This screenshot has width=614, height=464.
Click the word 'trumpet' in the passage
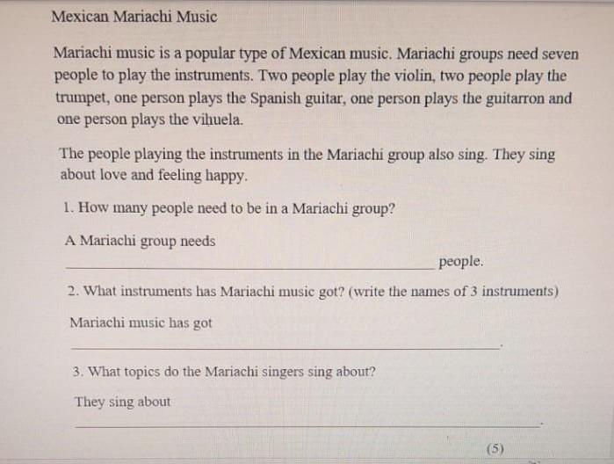coord(82,98)
